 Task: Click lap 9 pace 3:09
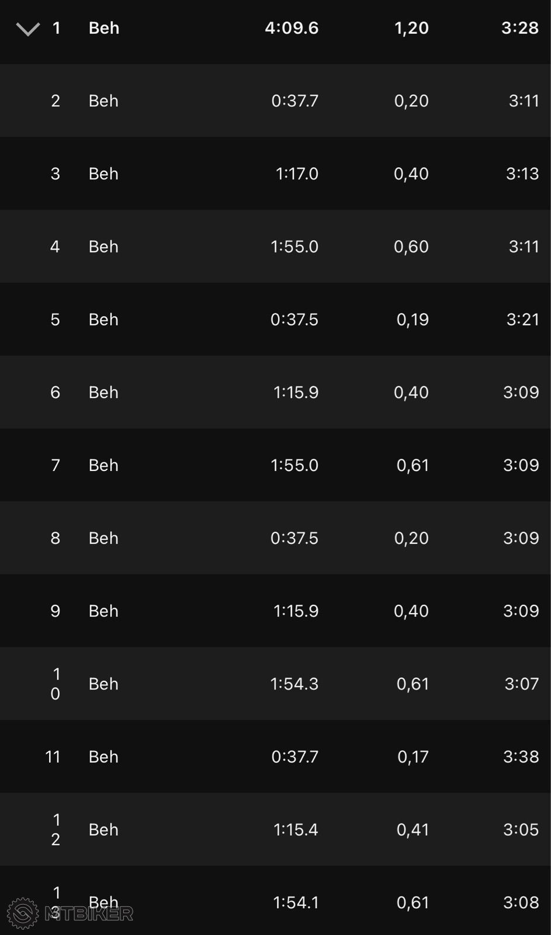[x=521, y=611]
